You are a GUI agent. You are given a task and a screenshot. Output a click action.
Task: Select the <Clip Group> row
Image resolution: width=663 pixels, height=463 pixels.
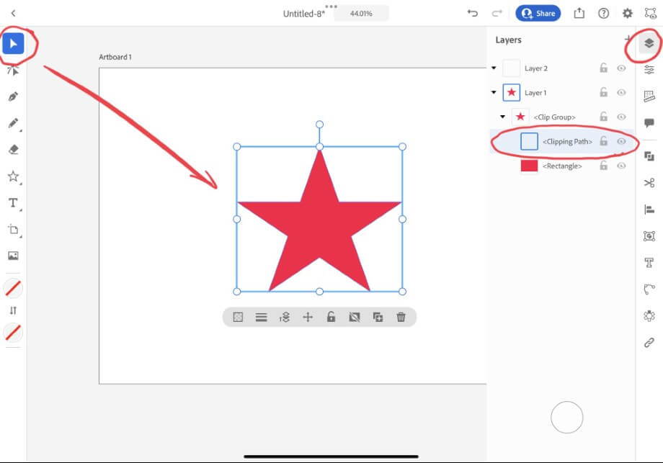click(x=562, y=117)
